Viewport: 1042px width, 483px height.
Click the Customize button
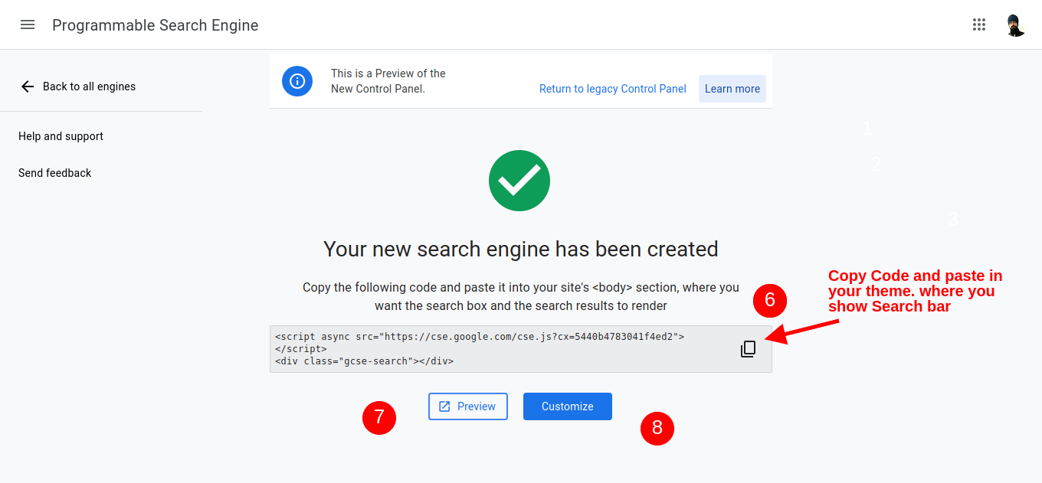point(567,406)
